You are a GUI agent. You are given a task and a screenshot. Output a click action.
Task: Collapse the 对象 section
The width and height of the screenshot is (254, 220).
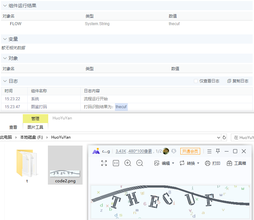click(x=5, y=58)
